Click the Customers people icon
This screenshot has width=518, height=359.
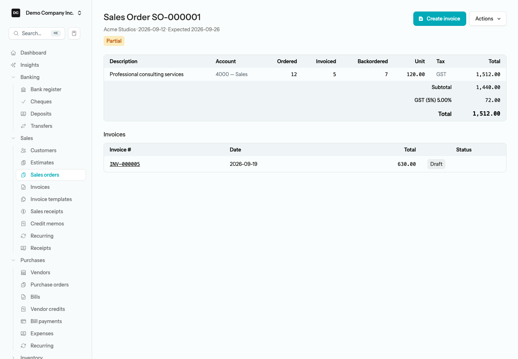click(23, 150)
